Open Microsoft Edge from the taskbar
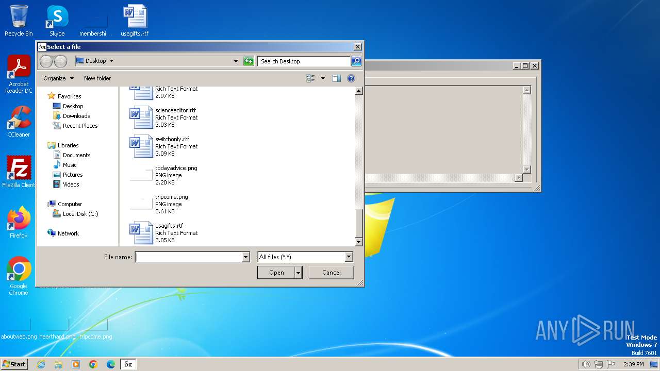The image size is (660, 371). (x=111, y=364)
